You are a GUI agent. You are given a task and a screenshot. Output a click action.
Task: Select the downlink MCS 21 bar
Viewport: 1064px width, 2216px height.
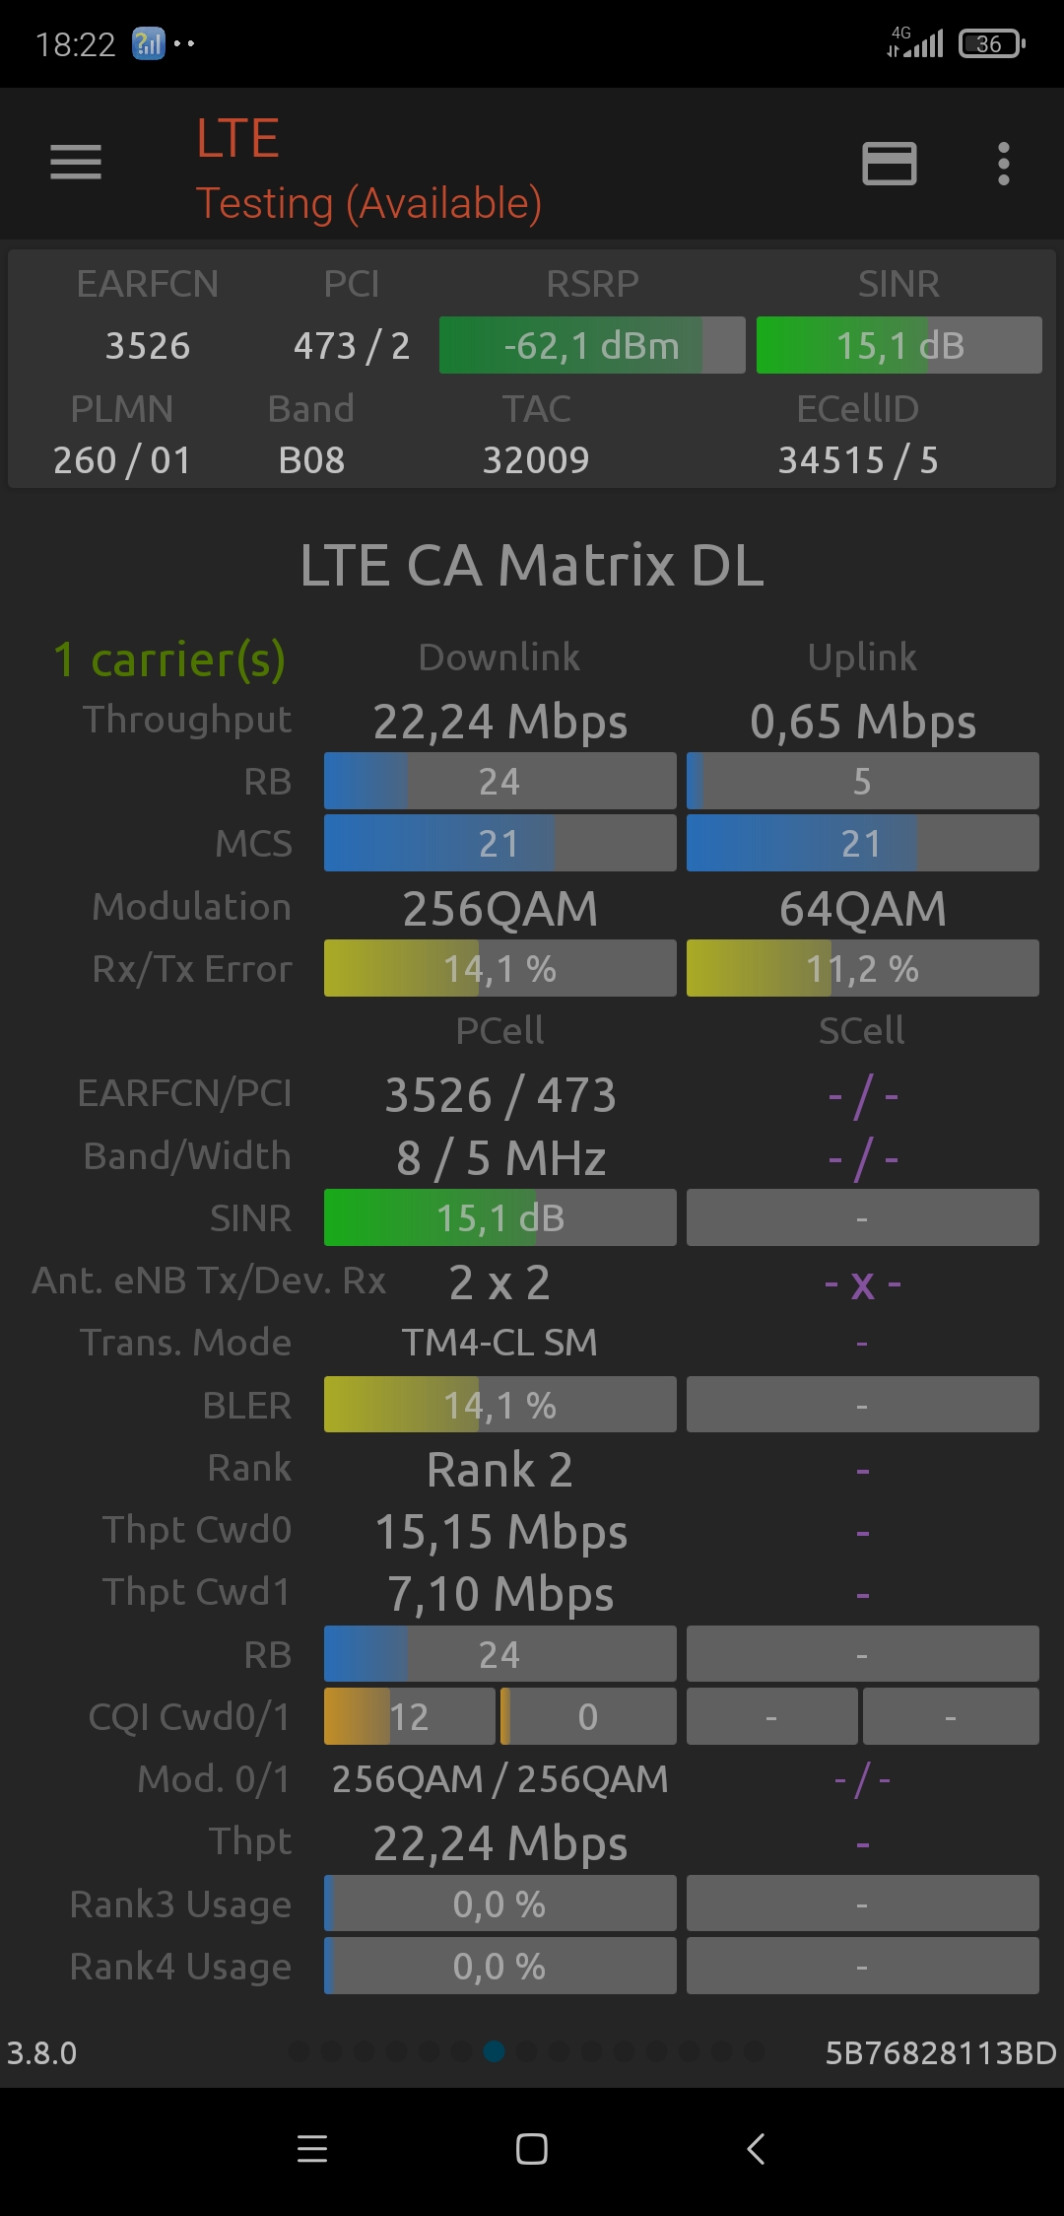coord(499,843)
